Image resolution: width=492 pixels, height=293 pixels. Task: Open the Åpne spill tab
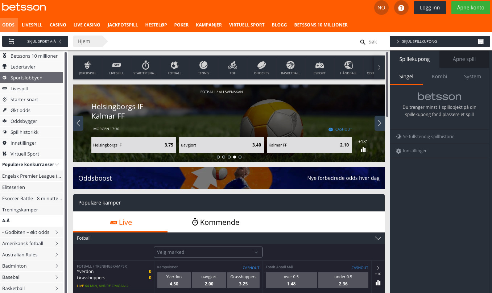pos(464,59)
